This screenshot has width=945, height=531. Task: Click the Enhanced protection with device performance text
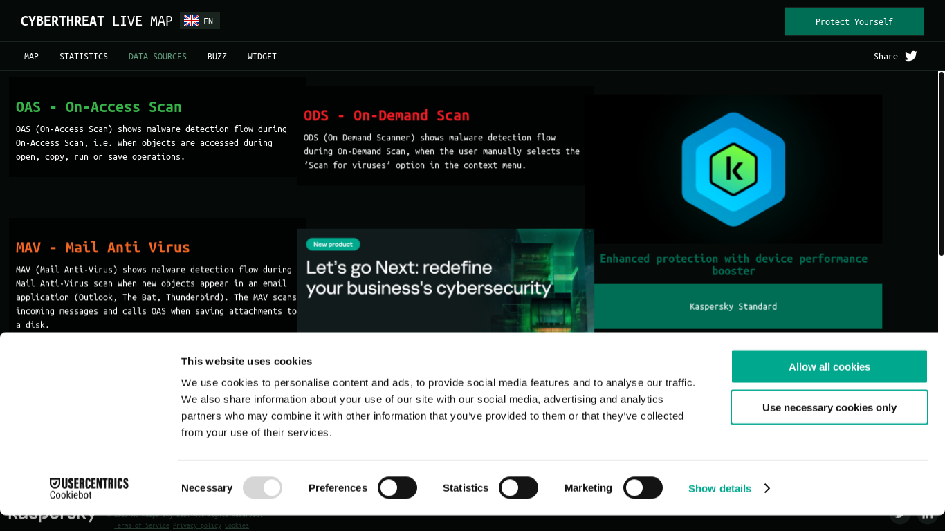733,265
